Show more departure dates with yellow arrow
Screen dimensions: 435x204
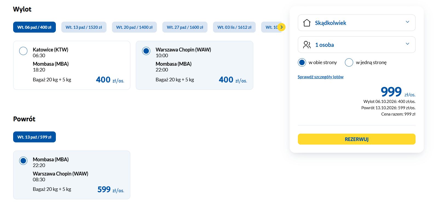[x=281, y=27]
